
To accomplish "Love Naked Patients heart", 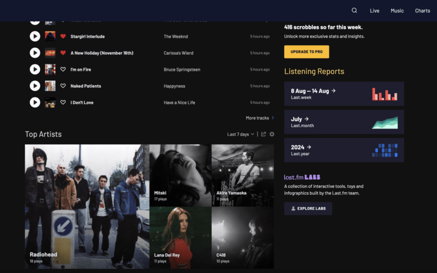I will click(x=63, y=86).
